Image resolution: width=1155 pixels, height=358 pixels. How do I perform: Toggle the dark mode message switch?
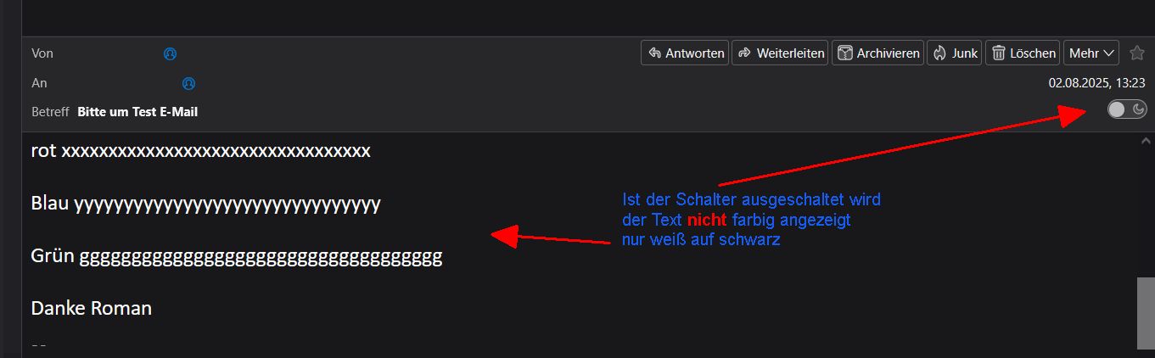tap(1127, 109)
